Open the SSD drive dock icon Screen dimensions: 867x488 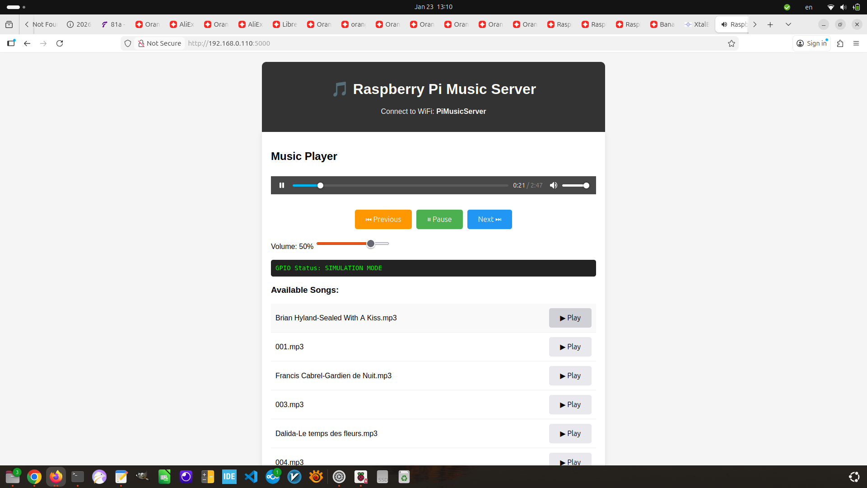pos(382,477)
